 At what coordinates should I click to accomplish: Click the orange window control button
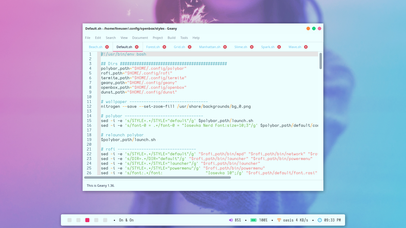(x=308, y=28)
